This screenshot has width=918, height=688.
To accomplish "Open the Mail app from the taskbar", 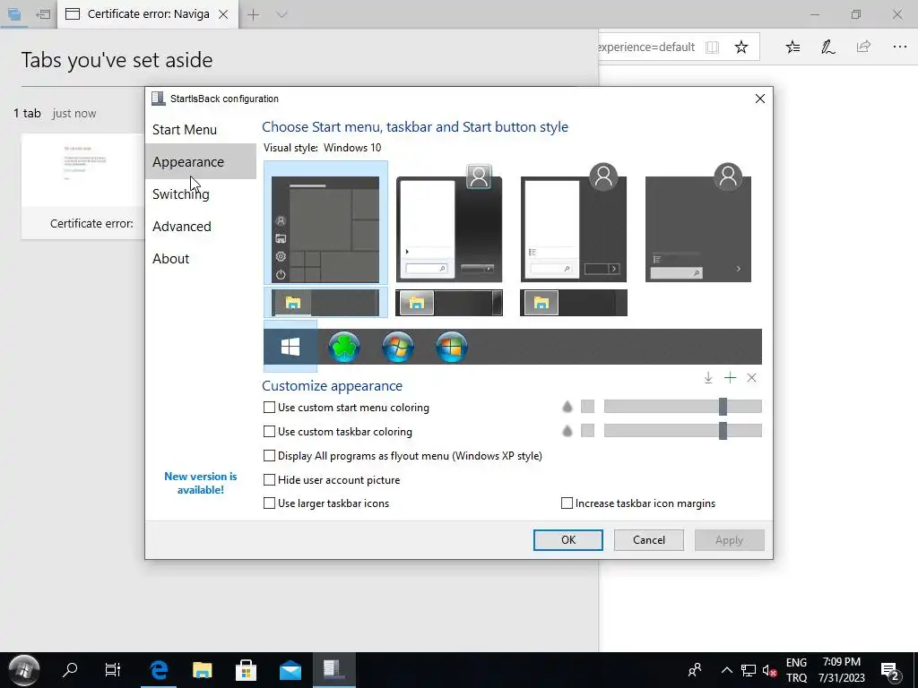I will [x=290, y=670].
